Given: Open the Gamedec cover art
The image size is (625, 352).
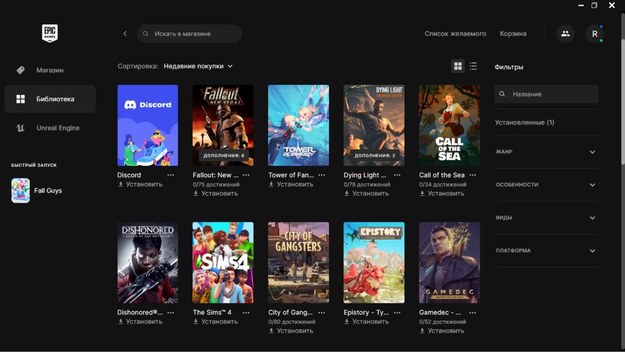Looking at the screenshot, I should point(449,263).
